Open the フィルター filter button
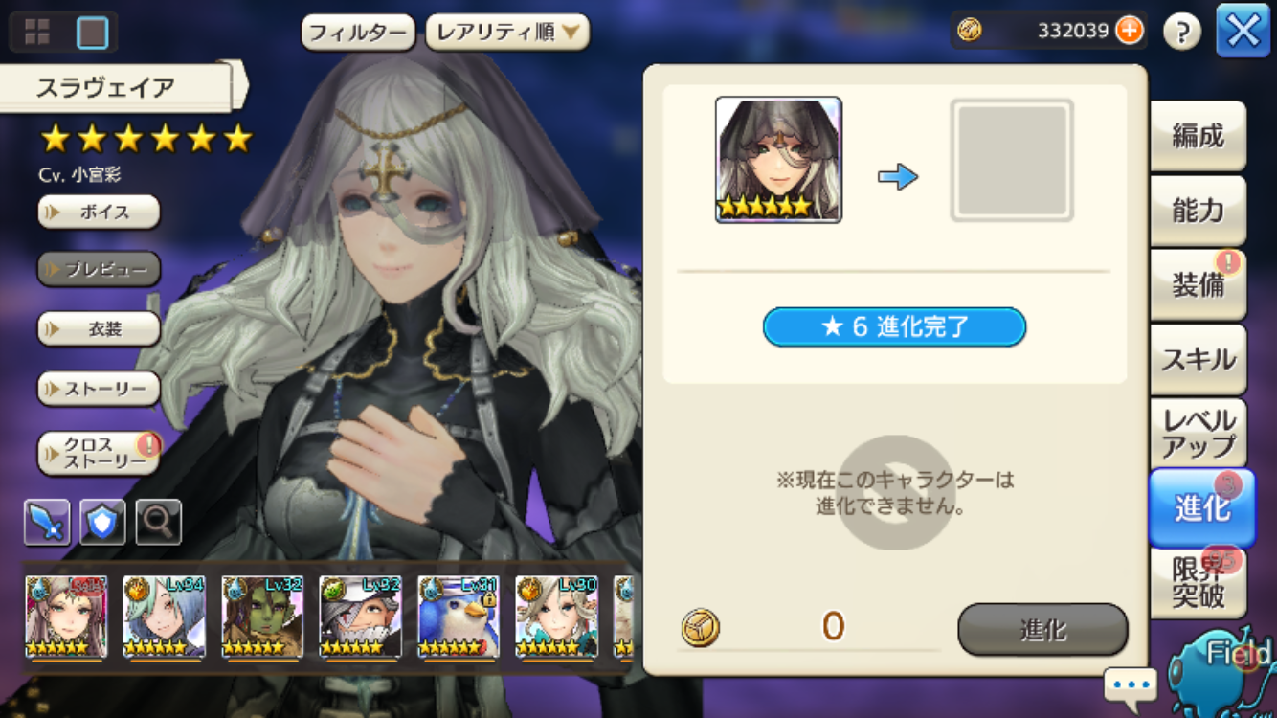The width and height of the screenshot is (1277, 718). [x=358, y=33]
